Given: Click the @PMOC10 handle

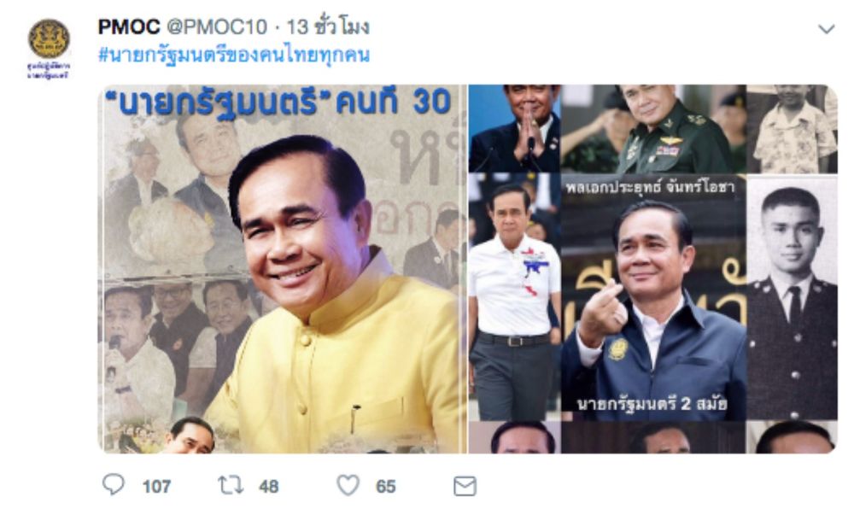Looking at the screenshot, I should 217,26.
